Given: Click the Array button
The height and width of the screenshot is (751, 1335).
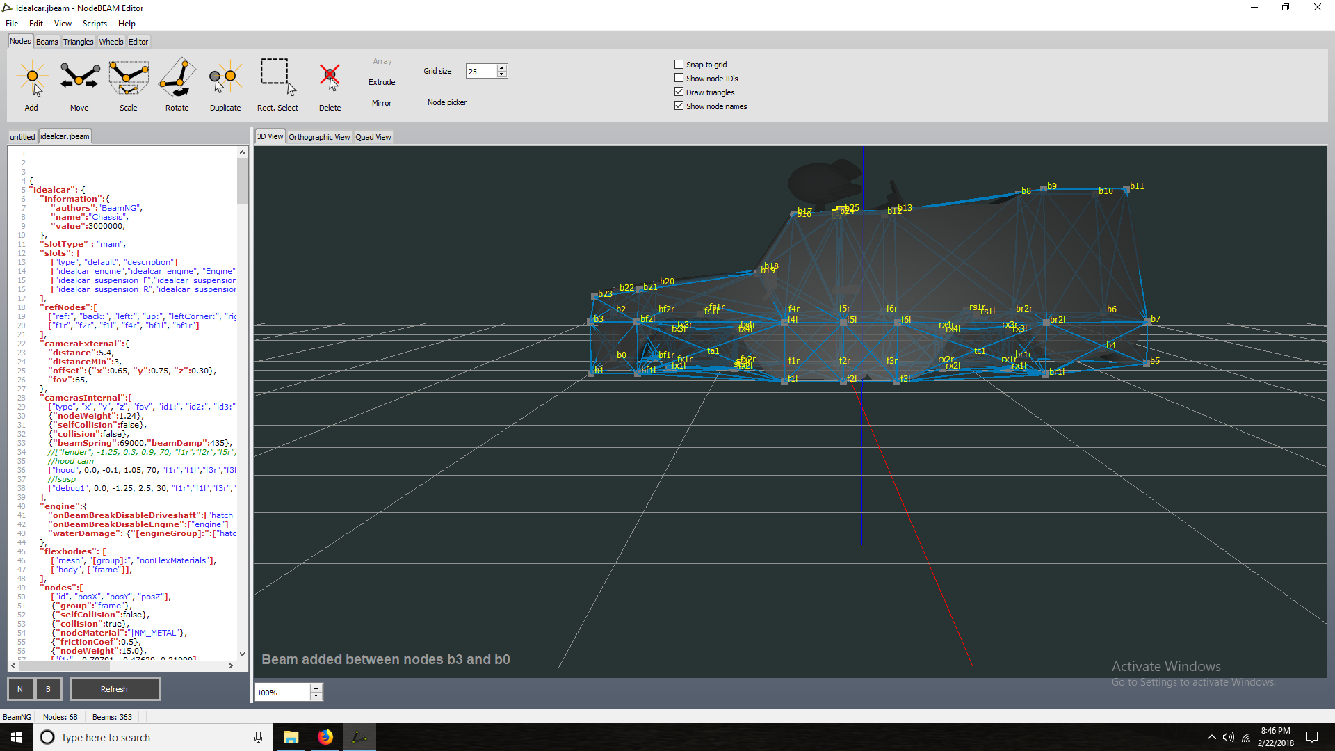Looking at the screenshot, I should click(382, 61).
